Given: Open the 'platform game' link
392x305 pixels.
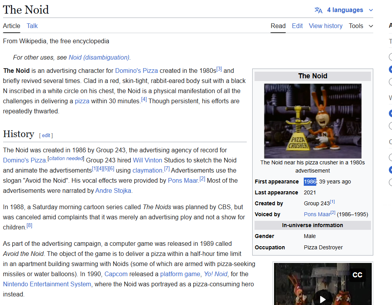Looking at the screenshot, I should [x=180, y=274].
